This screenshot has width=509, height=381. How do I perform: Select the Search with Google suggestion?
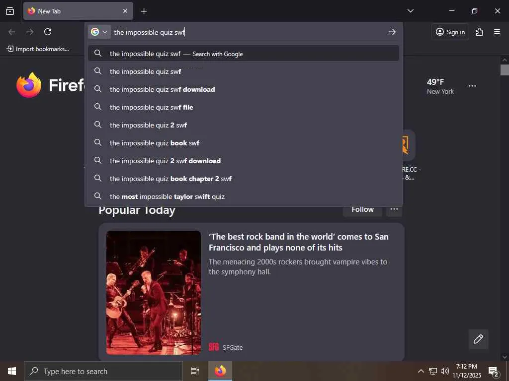pos(244,54)
